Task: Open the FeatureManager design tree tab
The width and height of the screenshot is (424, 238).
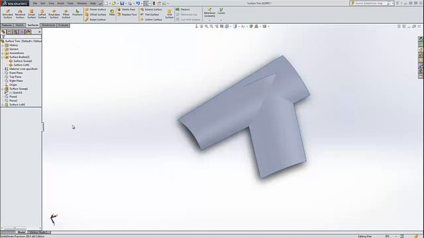Action: coord(3,32)
